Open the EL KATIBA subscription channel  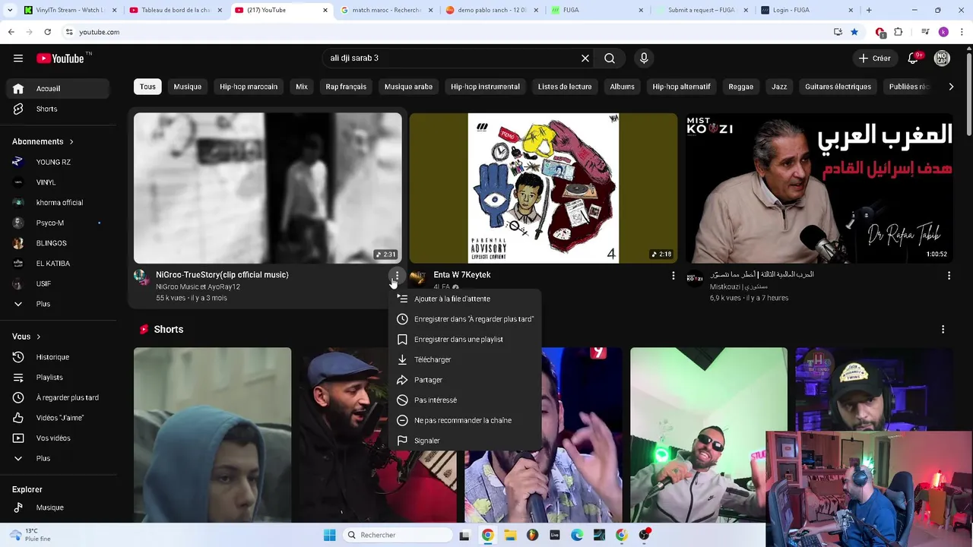coord(59,264)
